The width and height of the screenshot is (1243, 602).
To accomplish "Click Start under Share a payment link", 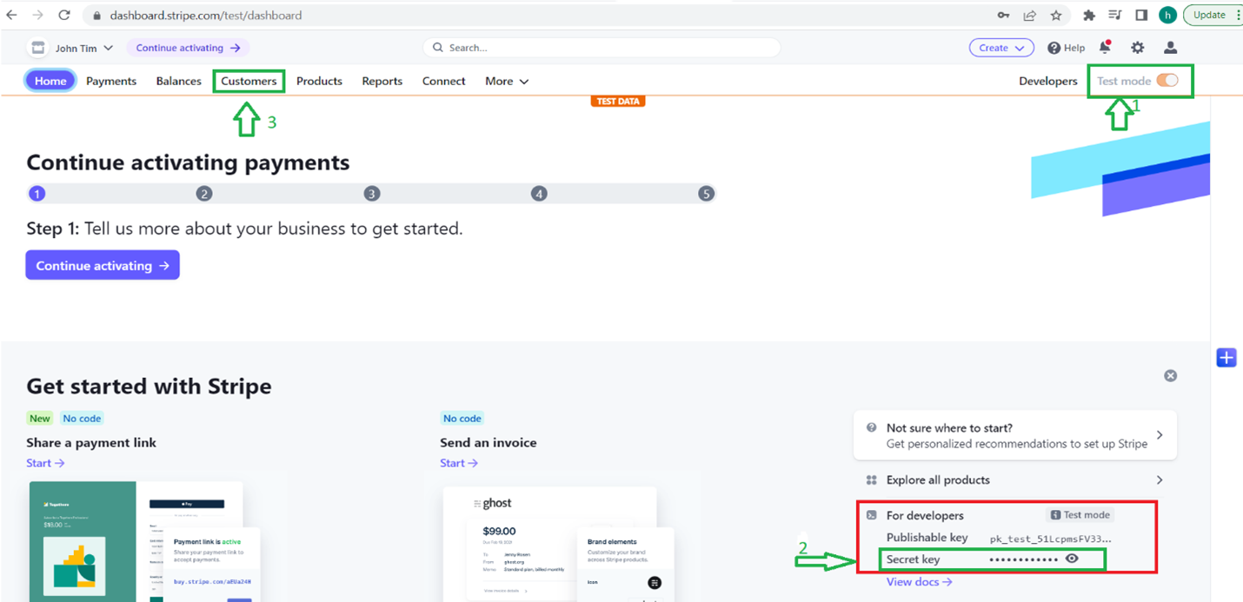I will 45,463.
